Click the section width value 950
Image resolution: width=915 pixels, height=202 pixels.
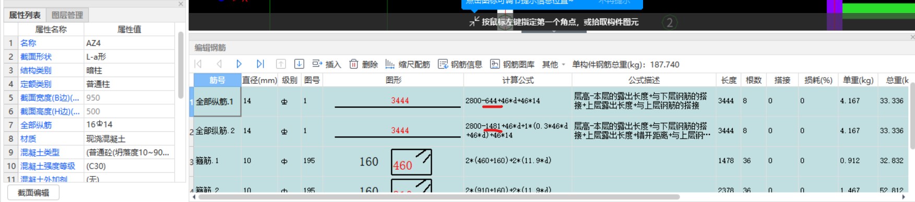(x=129, y=97)
